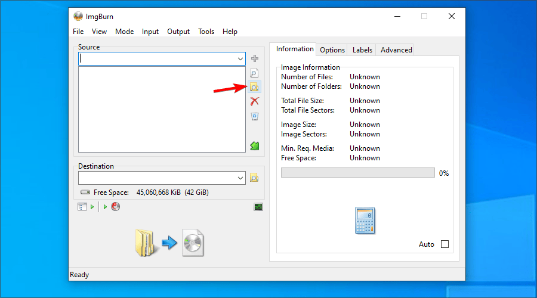537x298 pixels.
Task: Click the recycle bin clear list icon
Action: [x=254, y=117]
